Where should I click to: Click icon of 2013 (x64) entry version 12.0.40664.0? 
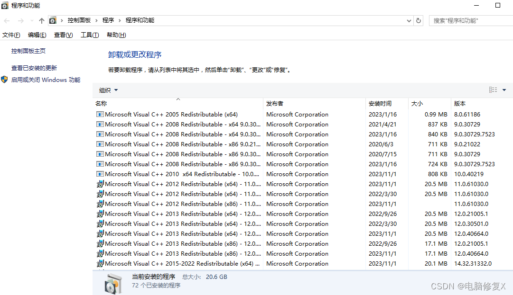coord(100,233)
